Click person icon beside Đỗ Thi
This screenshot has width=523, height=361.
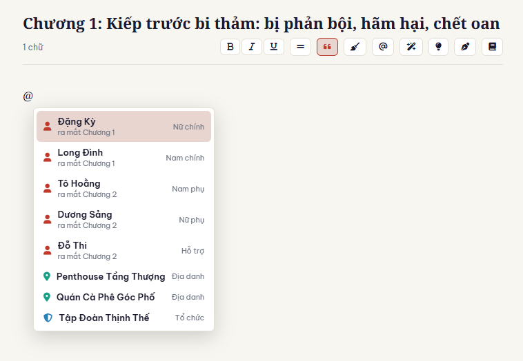(48, 251)
